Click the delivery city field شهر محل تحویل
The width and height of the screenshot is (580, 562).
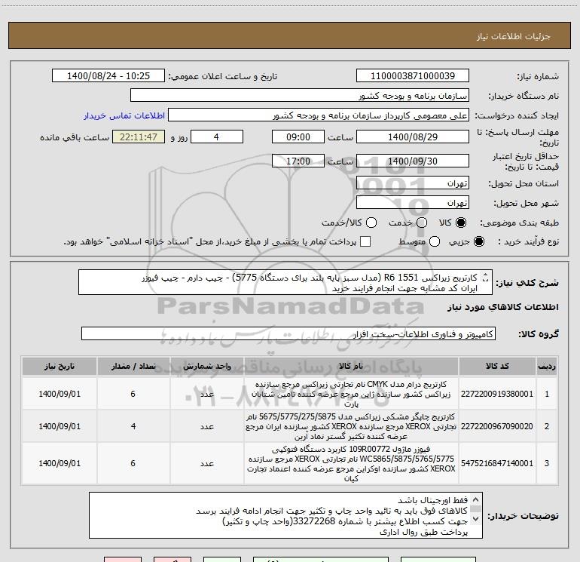[x=413, y=203]
